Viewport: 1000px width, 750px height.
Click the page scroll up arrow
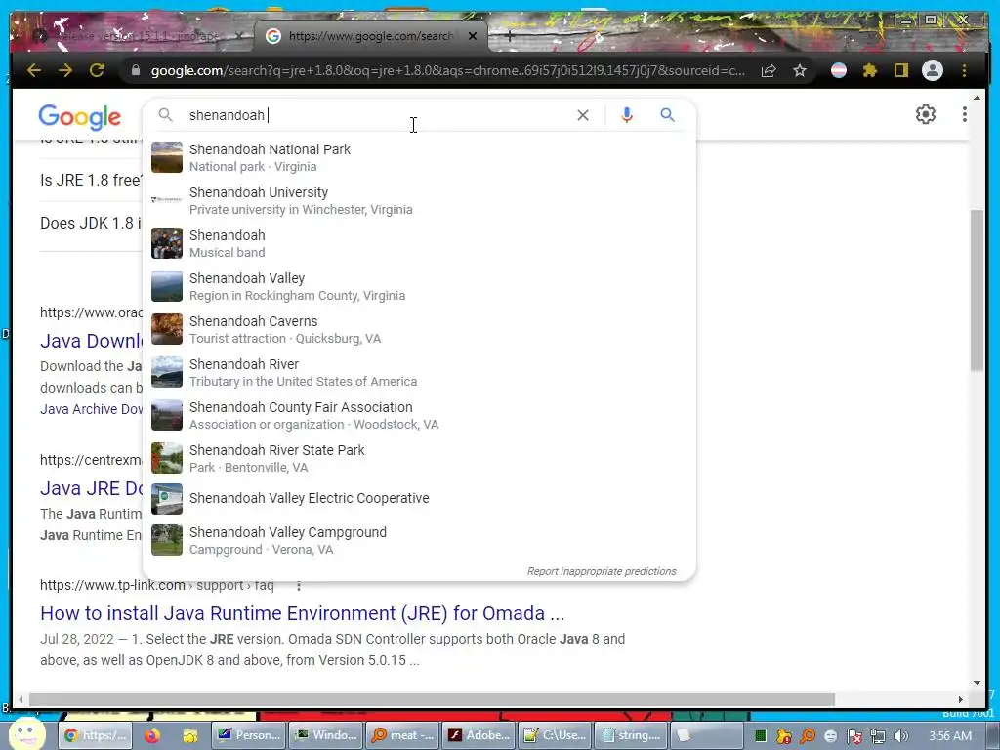[977, 98]
